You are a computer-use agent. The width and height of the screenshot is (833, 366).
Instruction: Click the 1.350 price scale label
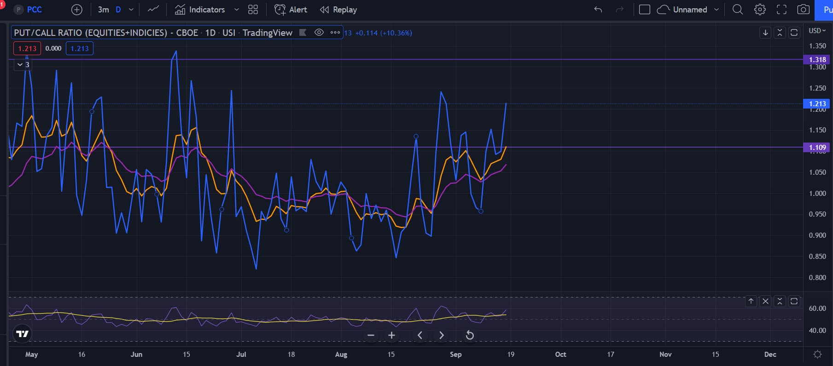817,46
